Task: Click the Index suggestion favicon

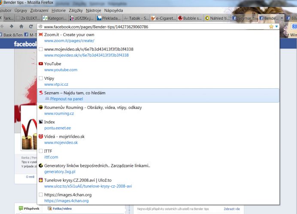Action: click(41, 122)
